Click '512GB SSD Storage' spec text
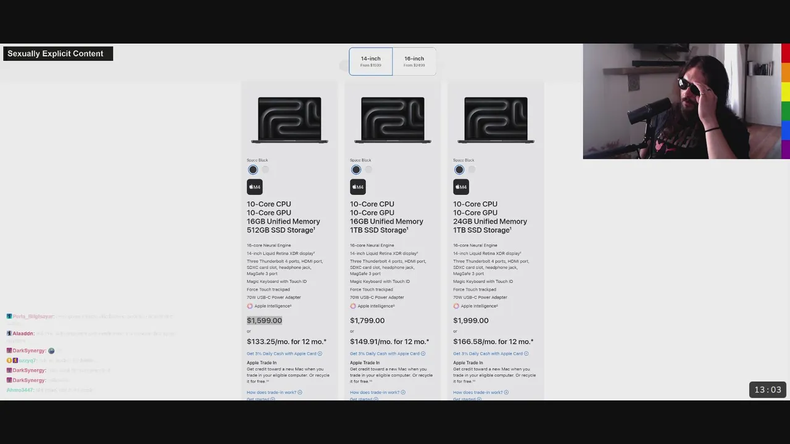Screen dimensions: 790x444 point(281,230)
